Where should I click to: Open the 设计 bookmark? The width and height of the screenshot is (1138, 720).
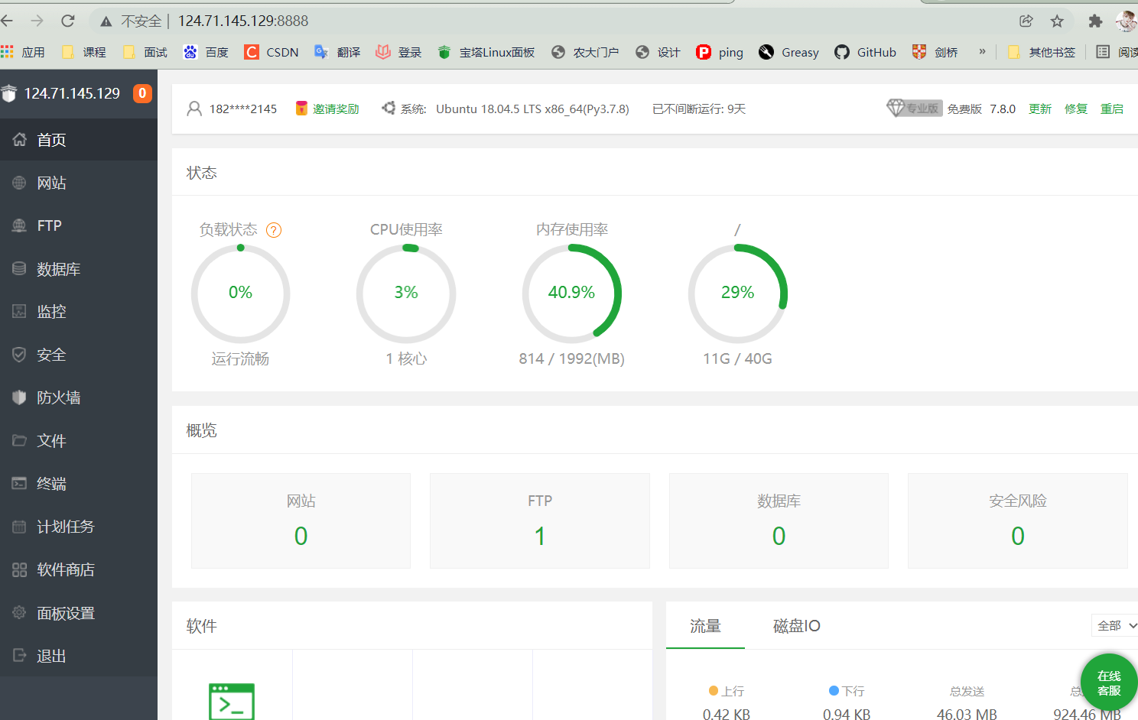tap(658, 52)
